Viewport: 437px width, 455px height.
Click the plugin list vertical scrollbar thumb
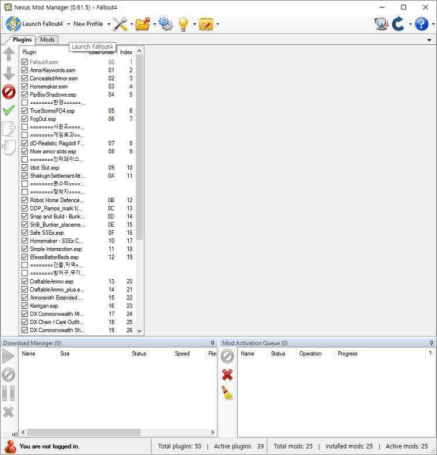pyautogui.click(x=139, y=147)
